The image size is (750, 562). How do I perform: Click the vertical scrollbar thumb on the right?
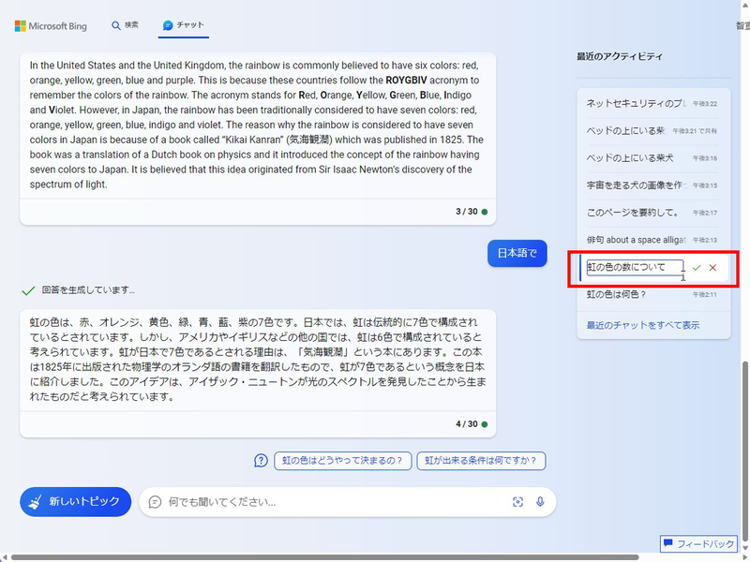pyautogui.click(x=744, y=451)
